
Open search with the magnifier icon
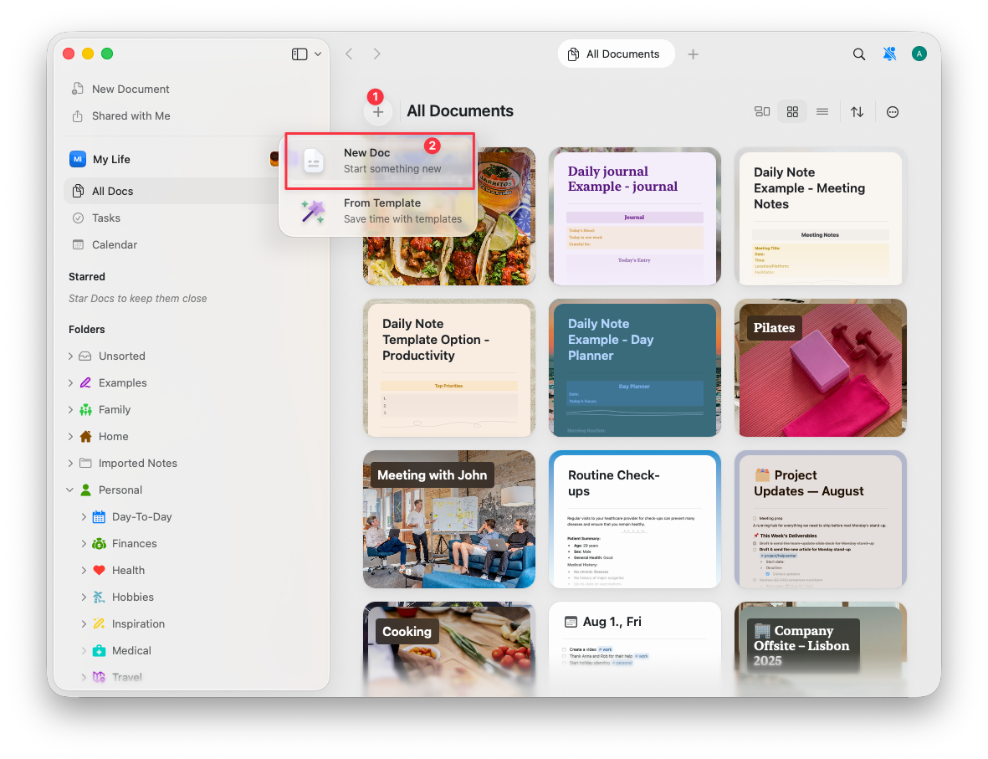(859, 54)
